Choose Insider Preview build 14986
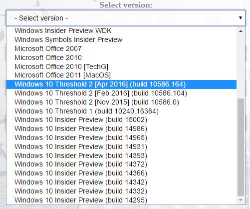 tap(121, 129)
